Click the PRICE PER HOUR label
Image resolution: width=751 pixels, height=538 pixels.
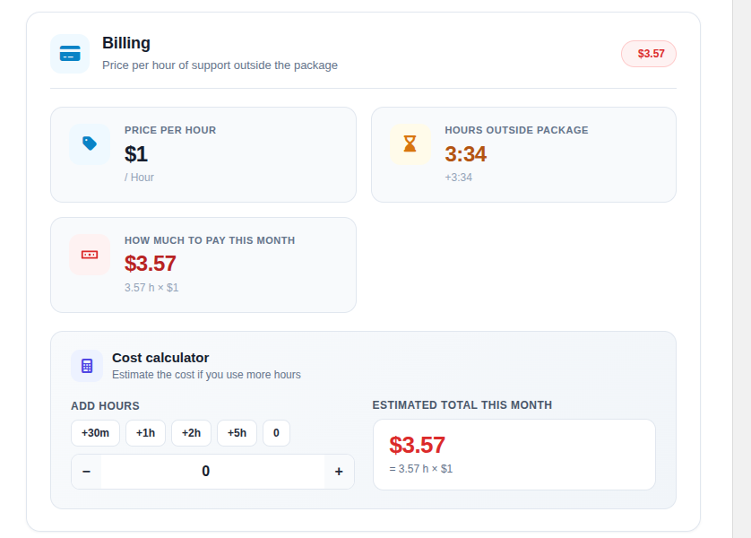pos(170,130)
